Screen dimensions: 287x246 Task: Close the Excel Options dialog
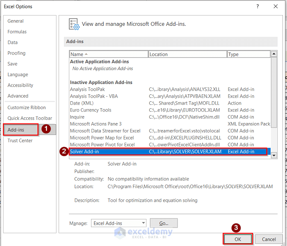point(276,7)
